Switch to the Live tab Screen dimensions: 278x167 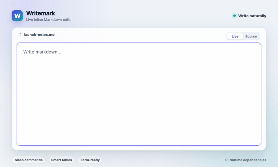click(x=235, y=36)
